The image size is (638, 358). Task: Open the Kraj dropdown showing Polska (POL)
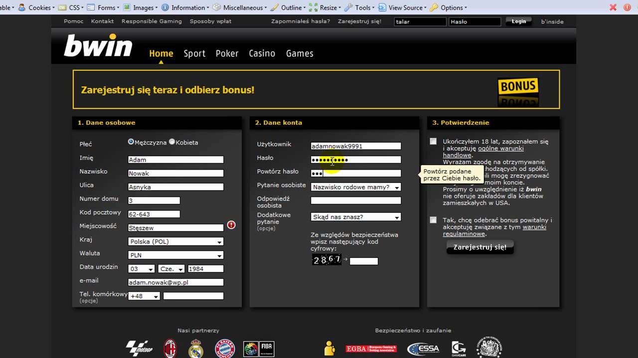(x=176, y=242)
